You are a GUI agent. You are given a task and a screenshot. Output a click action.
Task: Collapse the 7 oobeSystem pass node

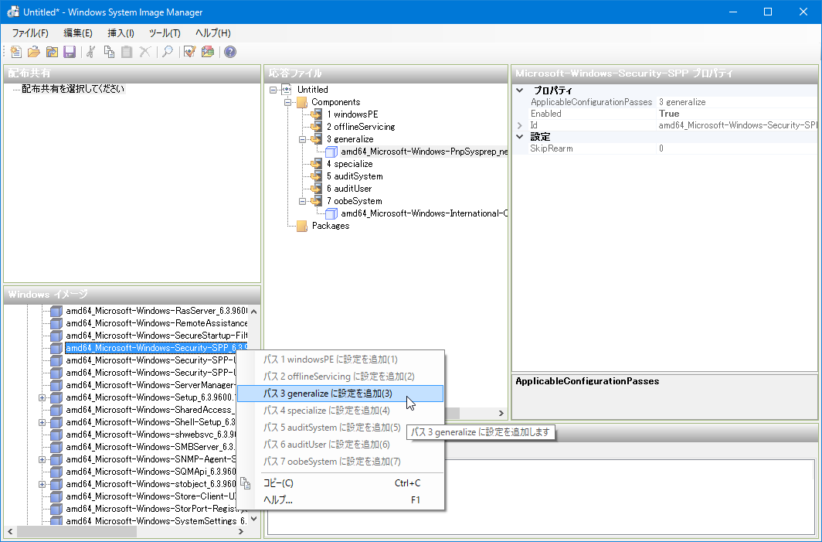pos(302,202)
